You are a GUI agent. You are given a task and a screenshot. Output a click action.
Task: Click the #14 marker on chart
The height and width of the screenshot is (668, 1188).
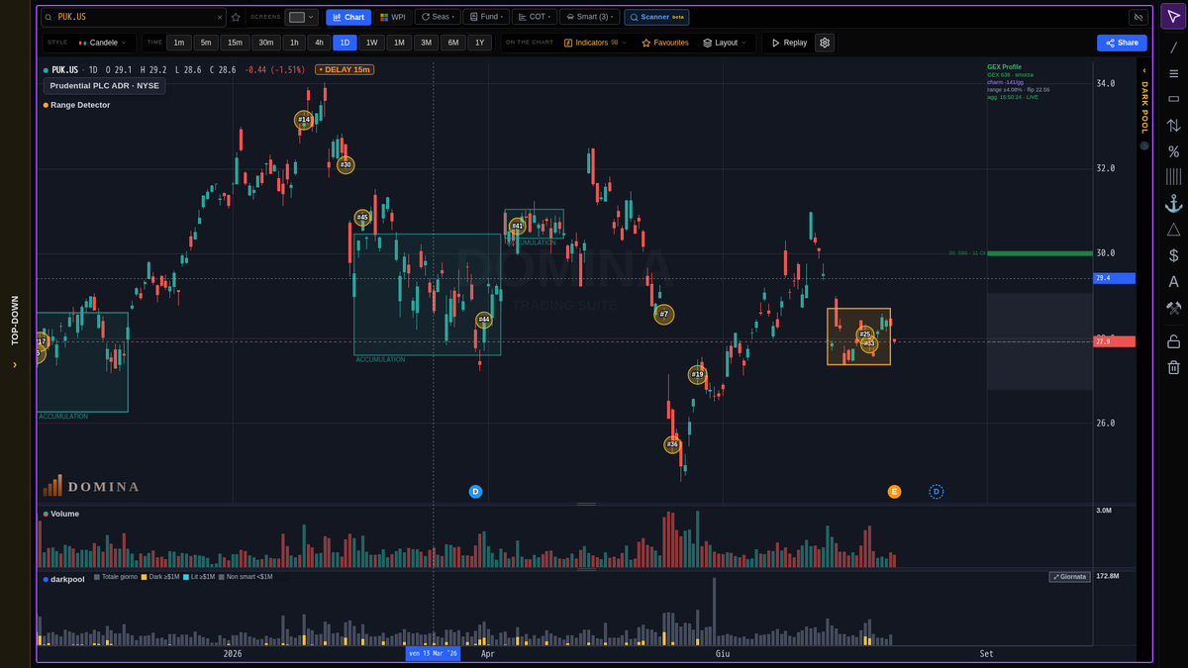click(304, 120)
